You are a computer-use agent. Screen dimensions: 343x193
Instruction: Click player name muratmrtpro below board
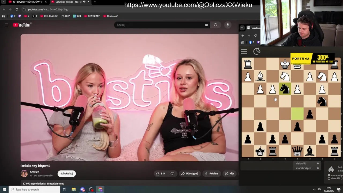303,168
